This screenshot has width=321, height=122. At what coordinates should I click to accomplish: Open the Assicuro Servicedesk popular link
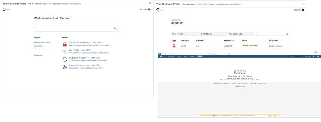pyautogui.click(x=42, y=43)
